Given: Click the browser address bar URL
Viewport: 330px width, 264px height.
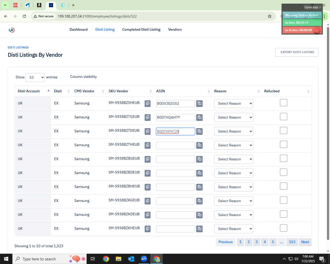Looking at the screenshot, I should tap(97, 16).
